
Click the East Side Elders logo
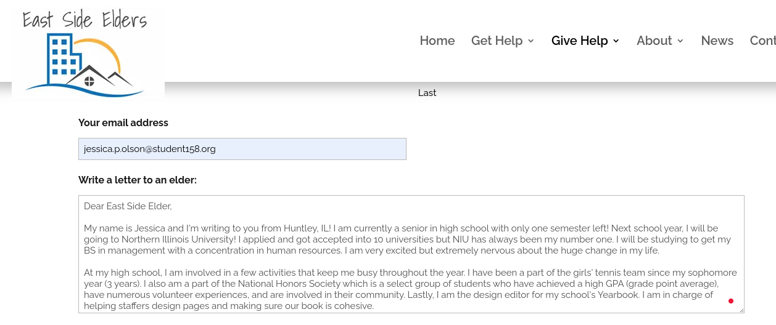coord(88,54)
